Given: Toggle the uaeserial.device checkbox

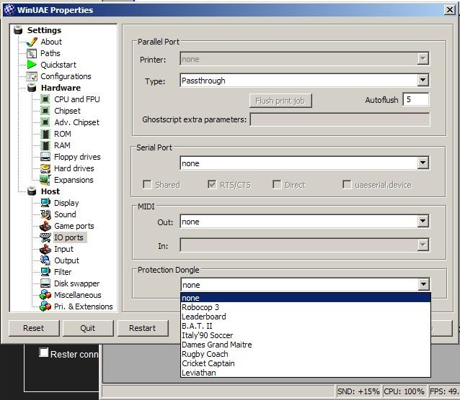Looking at the screenshot, I should 347,185.
